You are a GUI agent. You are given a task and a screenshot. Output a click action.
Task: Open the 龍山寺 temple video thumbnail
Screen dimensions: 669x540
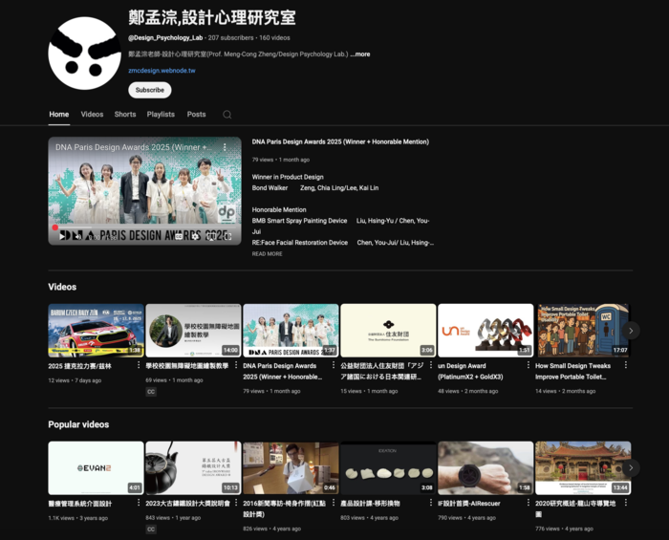coord(583,468)
